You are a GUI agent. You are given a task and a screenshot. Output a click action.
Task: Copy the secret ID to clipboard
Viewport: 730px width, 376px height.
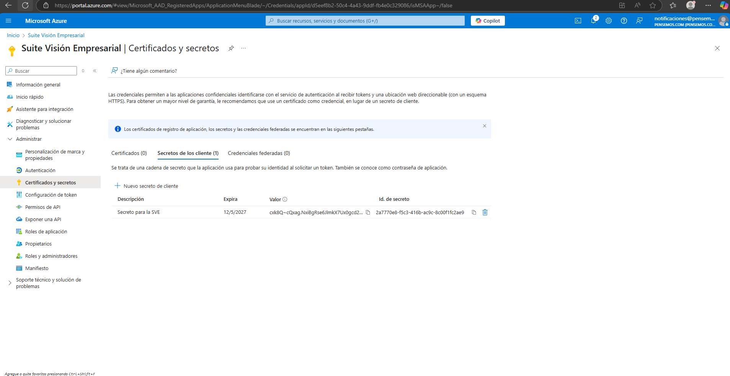474,212
